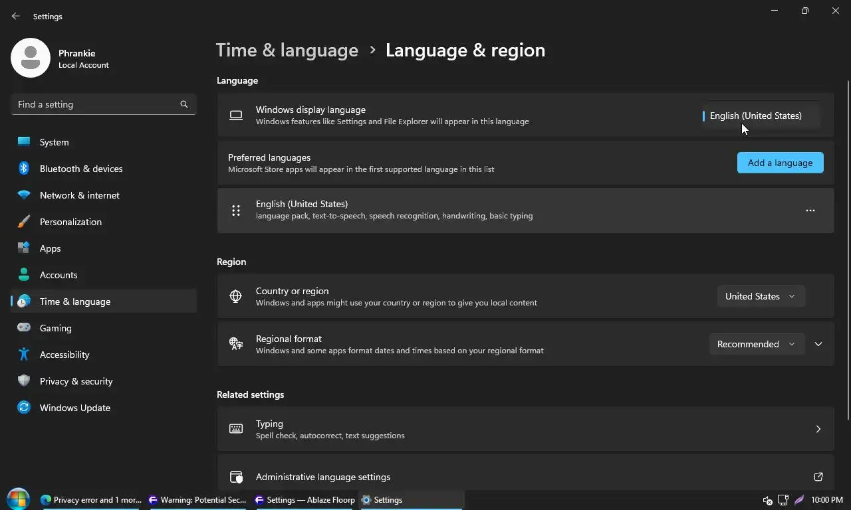Open three-dots menu for English (United States)
The image size is (851, 510).
[810, 211]
